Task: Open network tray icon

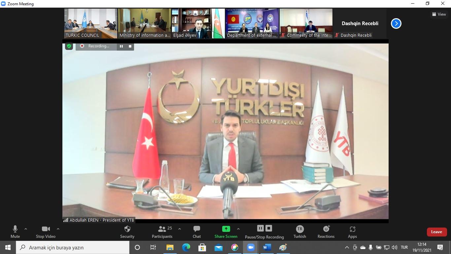Action: click(x=387, y=247)
